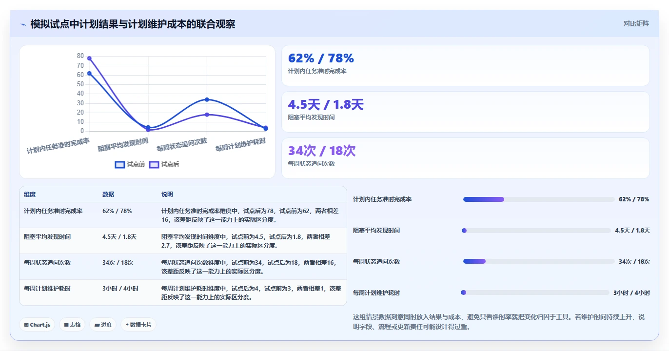Screen dimensions: 669x351
Task: Select the 数据卡片 tag chip
Action: [138, 325]
